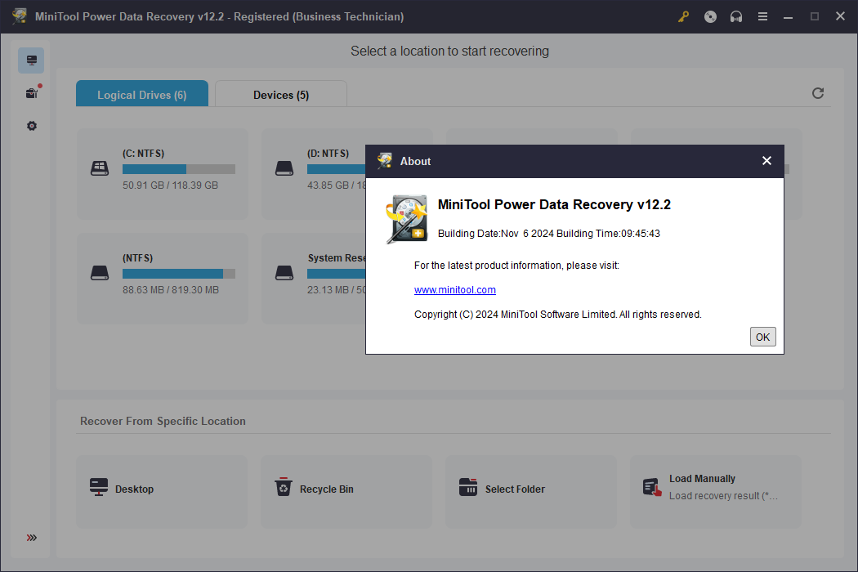
Task: Click "Load recovery result" subtitle text
Action: (723, 496)
